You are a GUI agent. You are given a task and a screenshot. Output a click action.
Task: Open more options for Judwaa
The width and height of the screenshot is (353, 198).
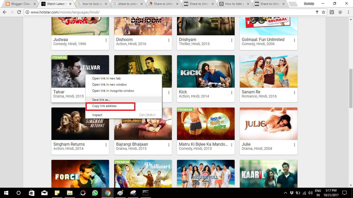click(x=106, y=40)
